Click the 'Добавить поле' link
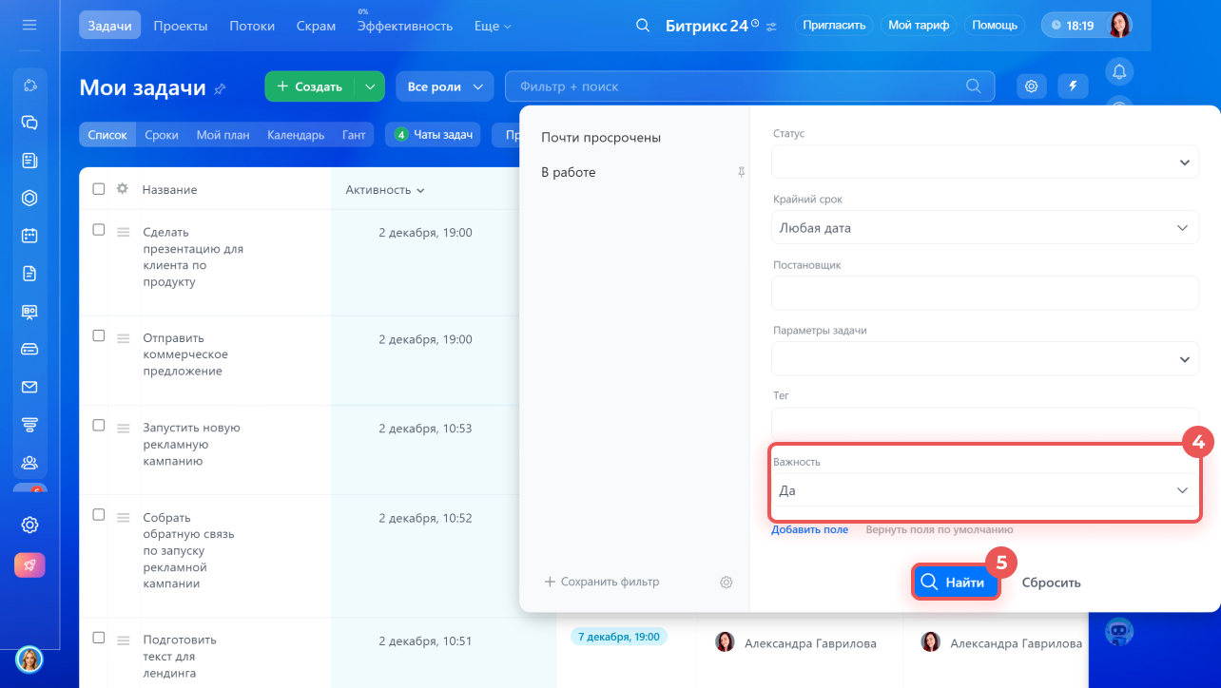The height and width of the screenshot is (688, 1221). (809, 529)
